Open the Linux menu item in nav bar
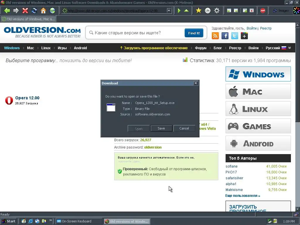The height and width of the screenshot is (225, 300). (x=46, y=48)
